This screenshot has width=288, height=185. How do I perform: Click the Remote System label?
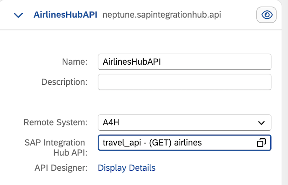click(55, 122)
